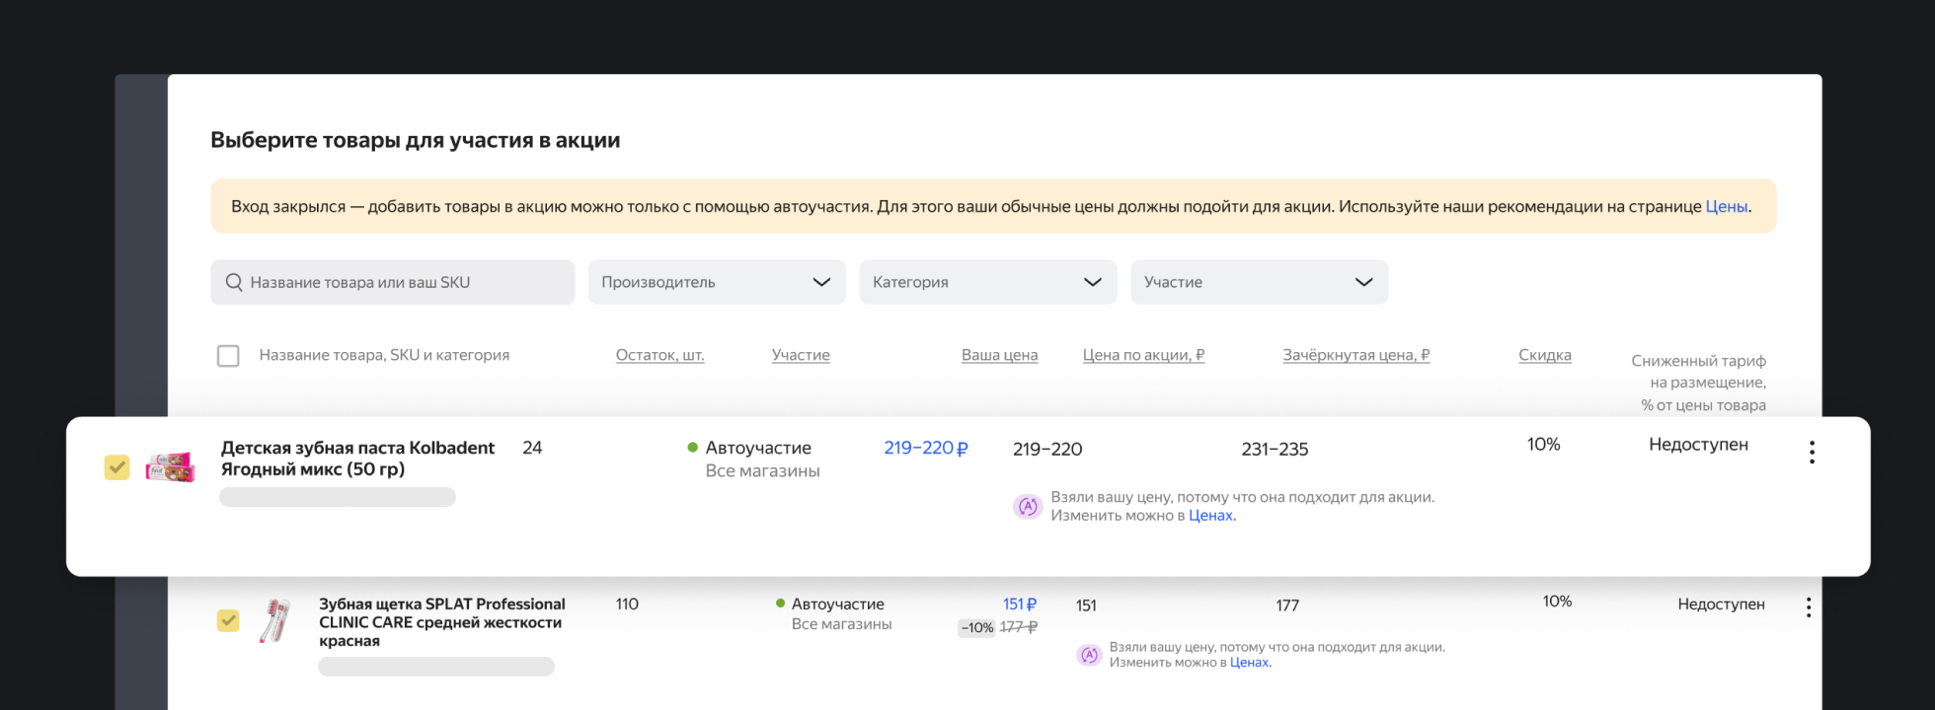Click the auto-price icon in SPLAT row note
Viewport: 1935px width, 710px height.
pos(1089,655)
